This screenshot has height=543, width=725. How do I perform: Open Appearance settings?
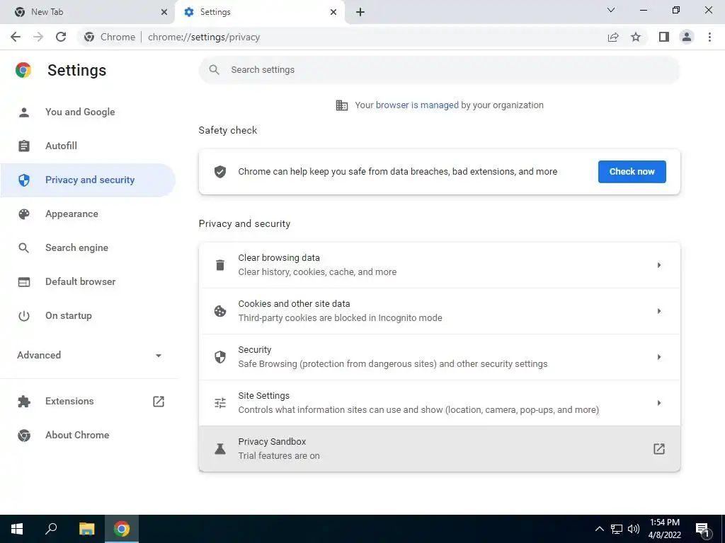[88, 214]
